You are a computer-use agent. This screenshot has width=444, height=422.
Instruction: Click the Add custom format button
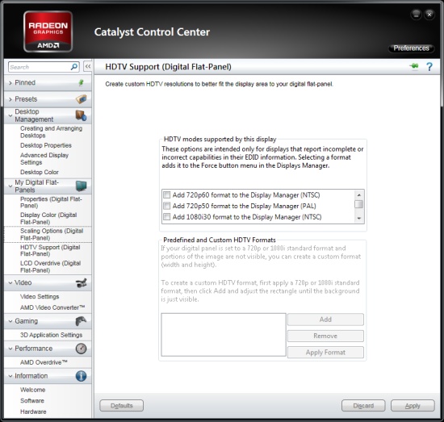click(x=325, y=320)
